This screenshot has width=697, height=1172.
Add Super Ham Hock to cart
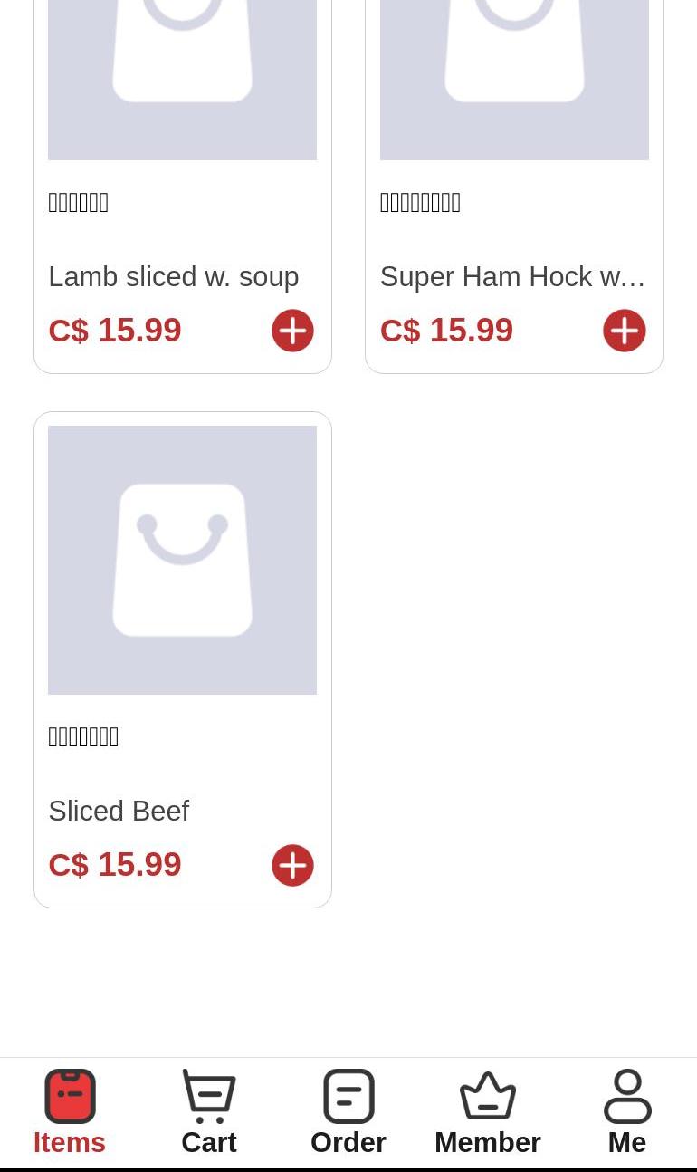tap(624, 331)
